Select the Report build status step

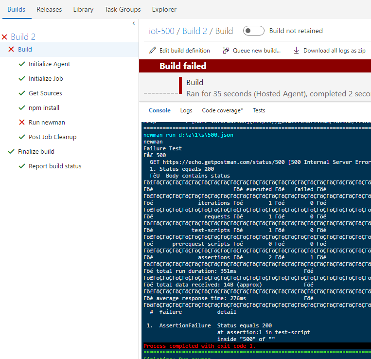click(55, 166)
